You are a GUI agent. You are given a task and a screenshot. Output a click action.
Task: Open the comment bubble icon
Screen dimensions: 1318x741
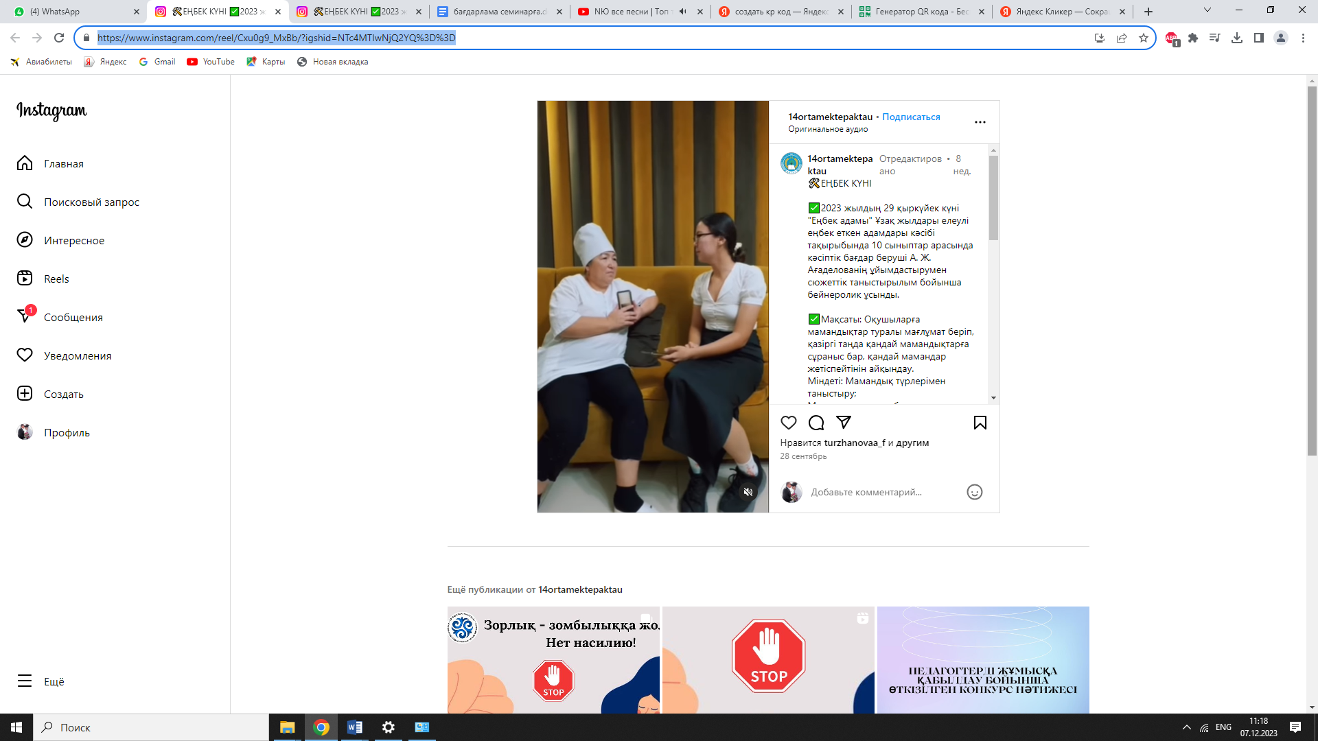[x=816, y=423]
